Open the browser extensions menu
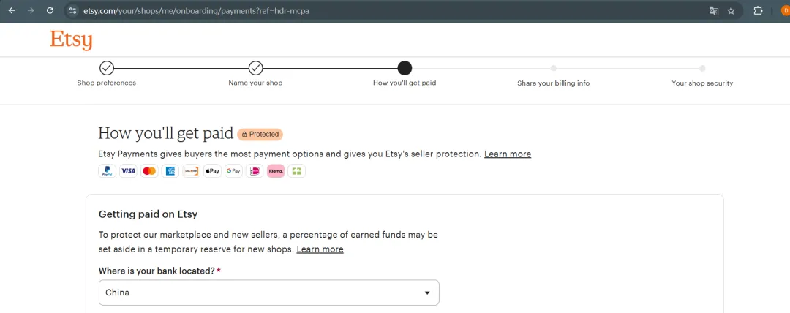 [x=758, y=11]
